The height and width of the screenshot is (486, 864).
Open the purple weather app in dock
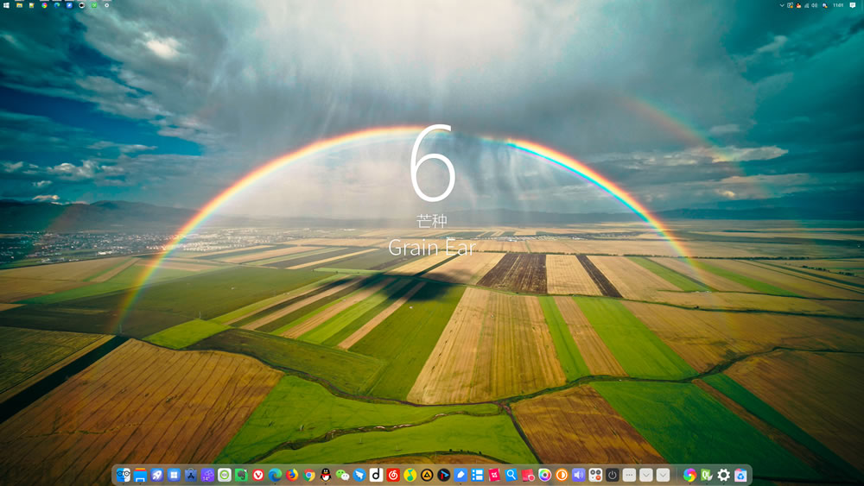pos(207,475)
